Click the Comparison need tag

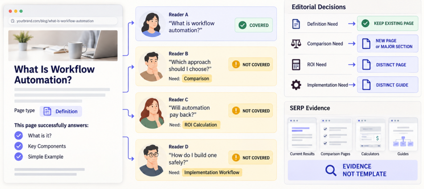click(197, 79)
